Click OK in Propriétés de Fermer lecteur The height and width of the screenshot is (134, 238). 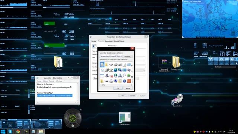pyautogui.click(x=123, y=96)
